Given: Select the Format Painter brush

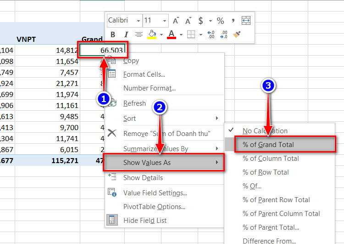Looking at the screenshot, I should click(x=237, y=34).
